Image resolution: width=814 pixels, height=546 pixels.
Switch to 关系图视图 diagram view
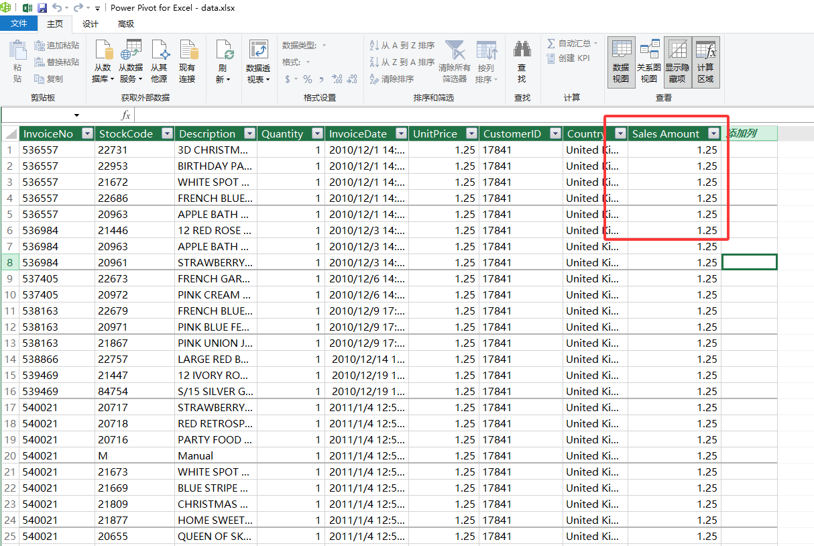click(649, 61)
